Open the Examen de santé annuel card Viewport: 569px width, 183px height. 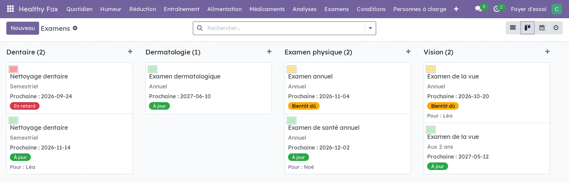click(x=347, y=144)
